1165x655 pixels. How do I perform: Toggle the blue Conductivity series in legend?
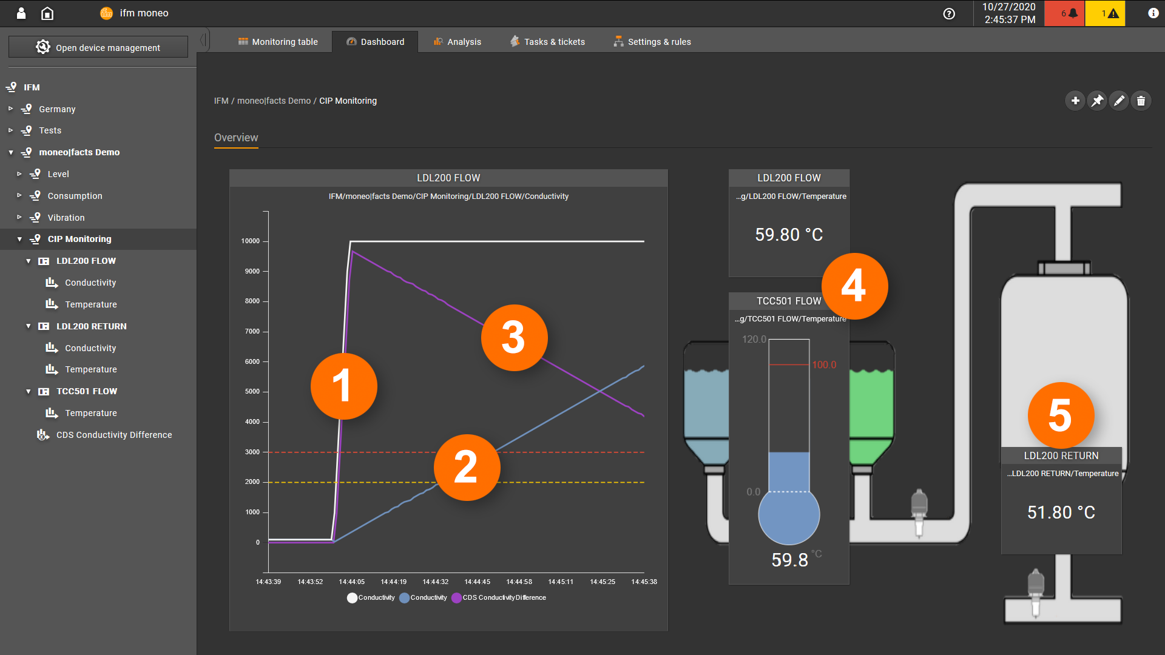423,597
